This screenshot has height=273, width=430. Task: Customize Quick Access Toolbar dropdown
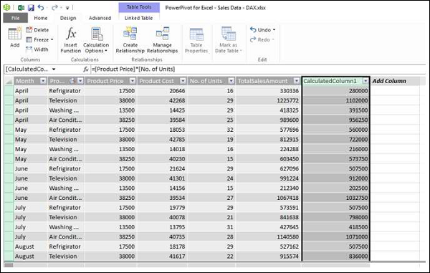click(x=67, y=8)
